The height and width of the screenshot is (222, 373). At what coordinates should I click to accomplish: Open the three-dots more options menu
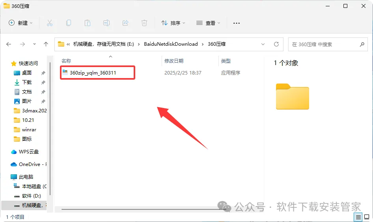pyautogui.click(x=237, y=23)
